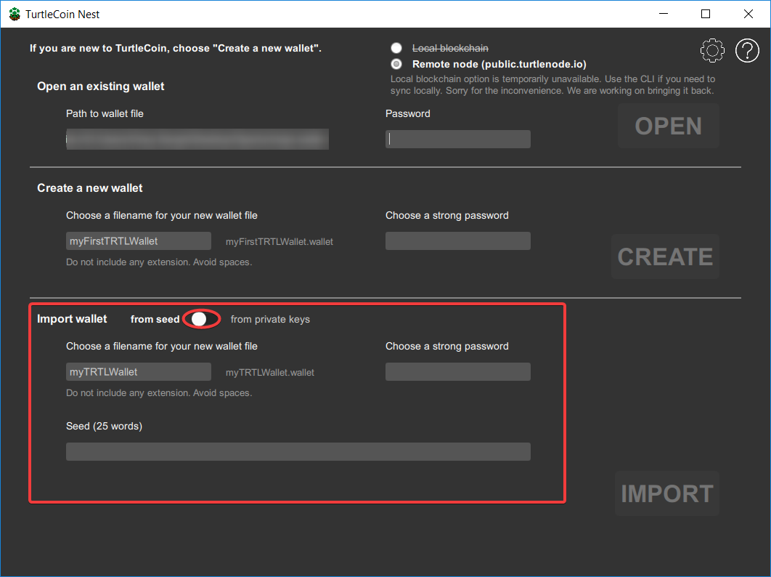
Task: Click the "from private keys" label
Action: click(x=270, y=319)
